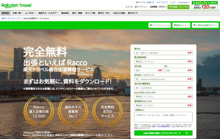Open the サイトマップ link
The image size is (220, 139).
click(162, 2)
